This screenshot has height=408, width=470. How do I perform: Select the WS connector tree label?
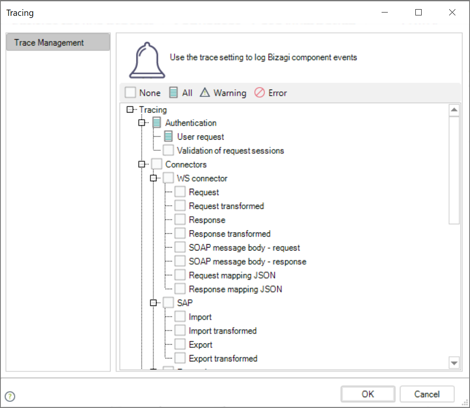[202, 178]
